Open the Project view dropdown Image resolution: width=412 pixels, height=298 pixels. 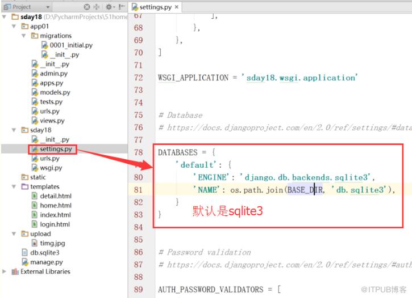[48, 7]
